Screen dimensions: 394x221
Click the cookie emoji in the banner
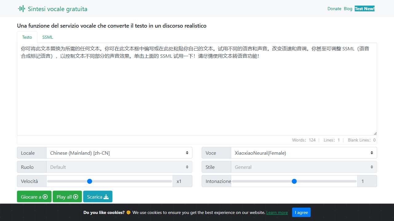pyautogui.click(x=128, y=212)
